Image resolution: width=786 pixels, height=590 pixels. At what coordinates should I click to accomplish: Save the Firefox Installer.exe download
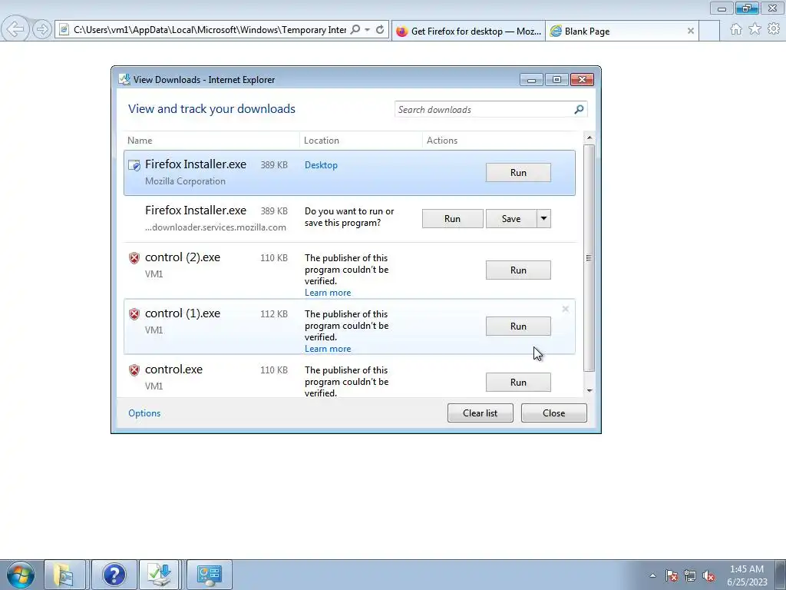click(510, 219)
